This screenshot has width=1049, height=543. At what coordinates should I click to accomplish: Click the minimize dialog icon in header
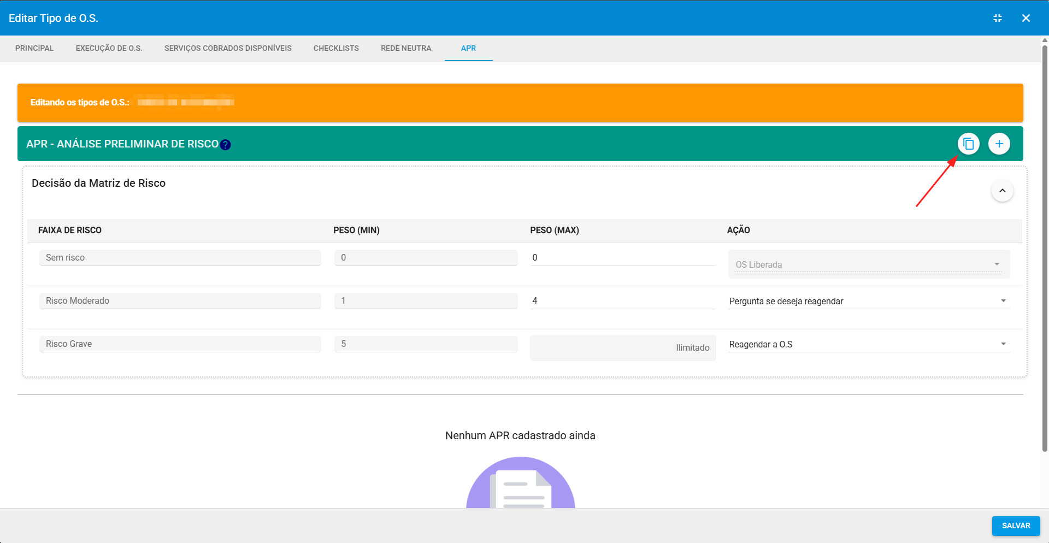997,18
